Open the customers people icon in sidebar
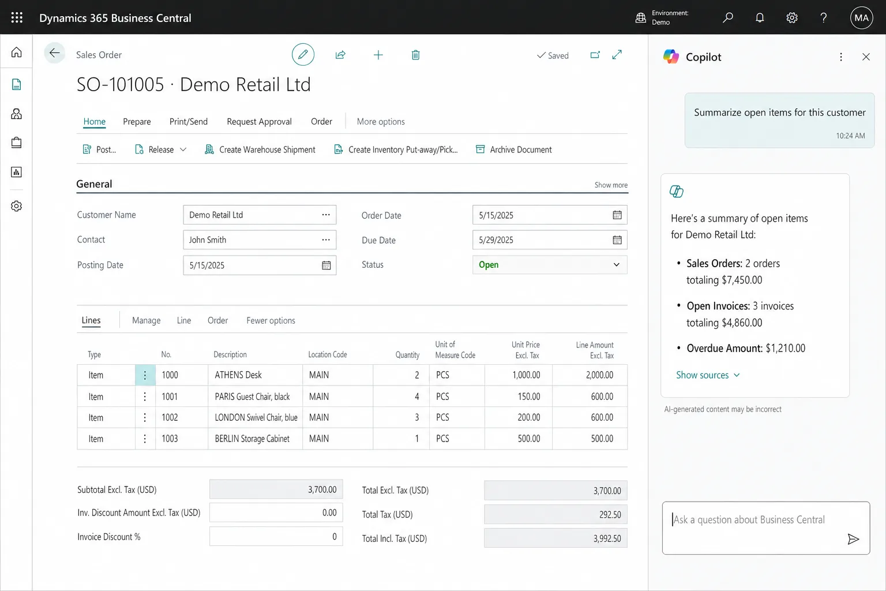The height and width of the screenshot is (591, 886). point(17,114)
